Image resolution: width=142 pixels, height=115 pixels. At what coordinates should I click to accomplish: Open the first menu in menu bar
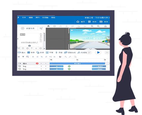(x=24, y=17)
